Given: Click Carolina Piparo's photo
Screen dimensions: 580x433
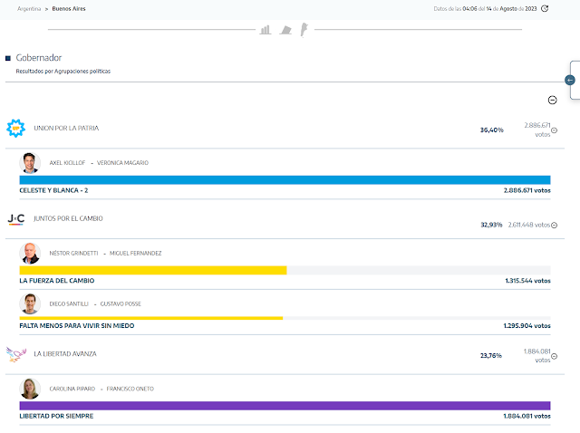Looking at the screenshot, I should tap(30, 389).
